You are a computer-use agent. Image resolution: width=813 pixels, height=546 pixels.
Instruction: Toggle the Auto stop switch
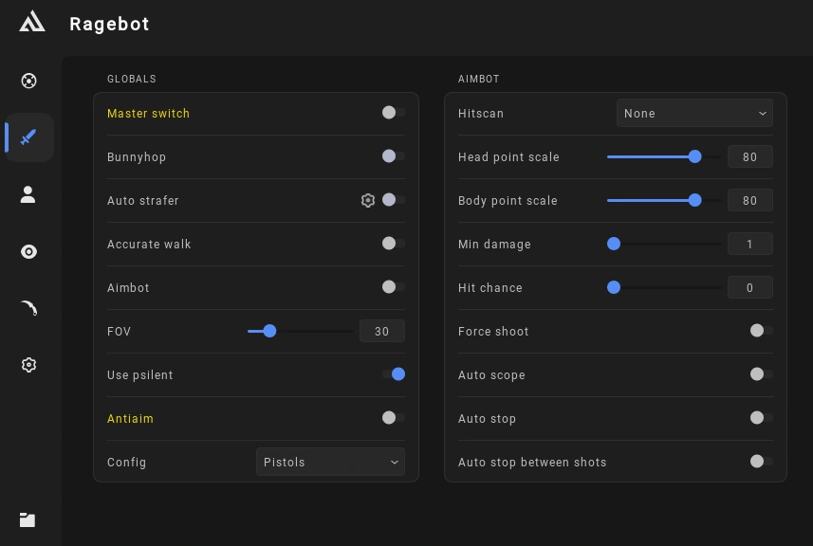tap(762, 417)
